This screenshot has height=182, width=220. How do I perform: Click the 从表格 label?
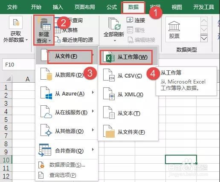(70, 30)
